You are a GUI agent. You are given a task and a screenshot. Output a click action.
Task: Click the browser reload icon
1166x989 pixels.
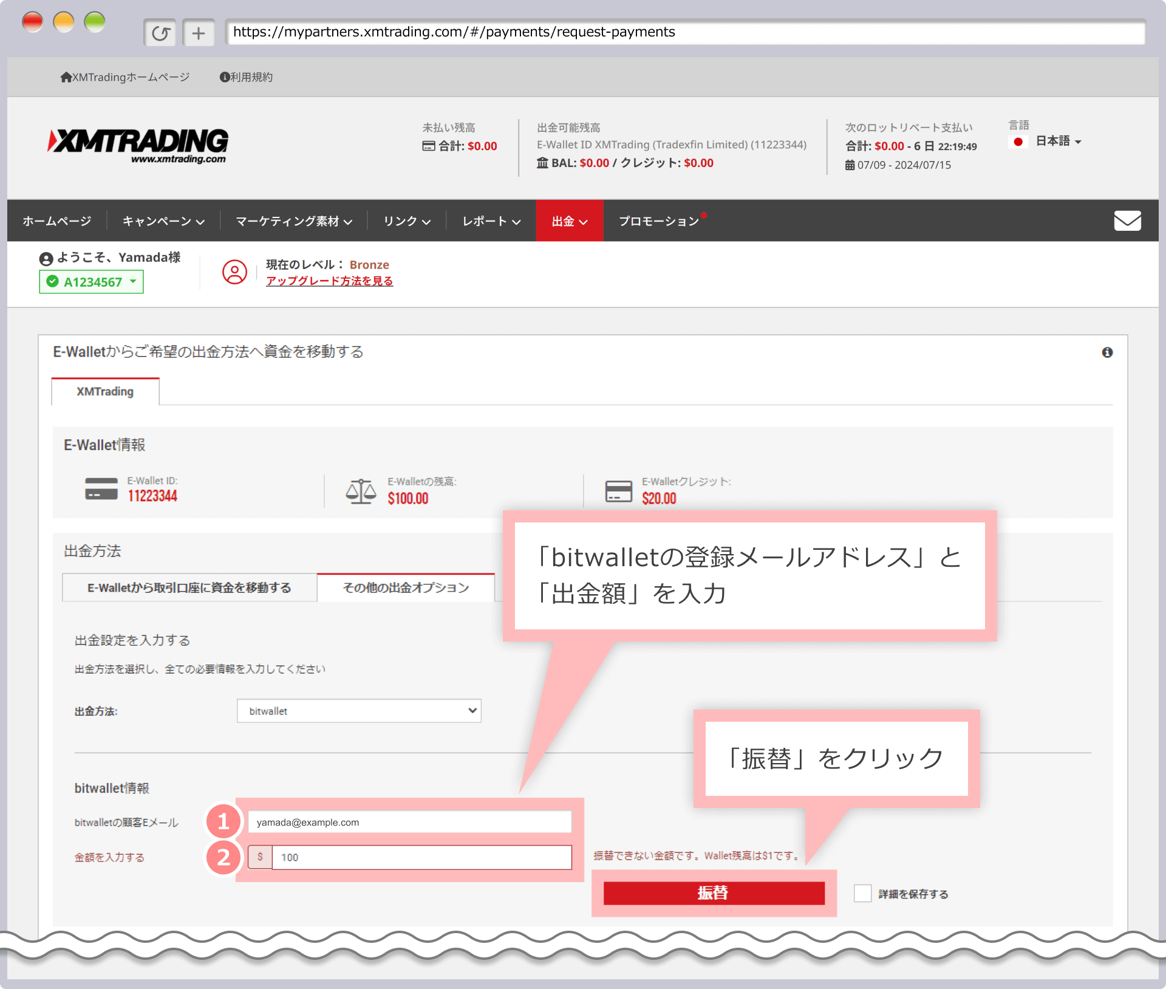160,33
